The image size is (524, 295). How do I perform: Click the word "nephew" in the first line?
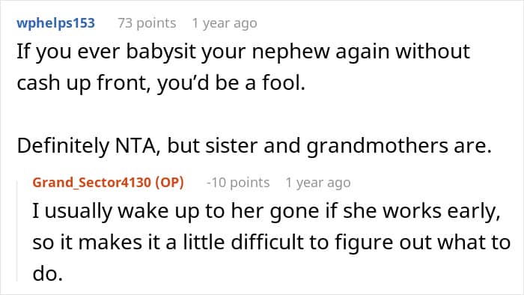click(x=290, y=52)
